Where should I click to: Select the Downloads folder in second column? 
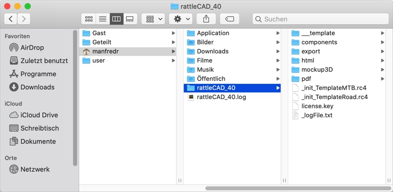pos(232,51)
